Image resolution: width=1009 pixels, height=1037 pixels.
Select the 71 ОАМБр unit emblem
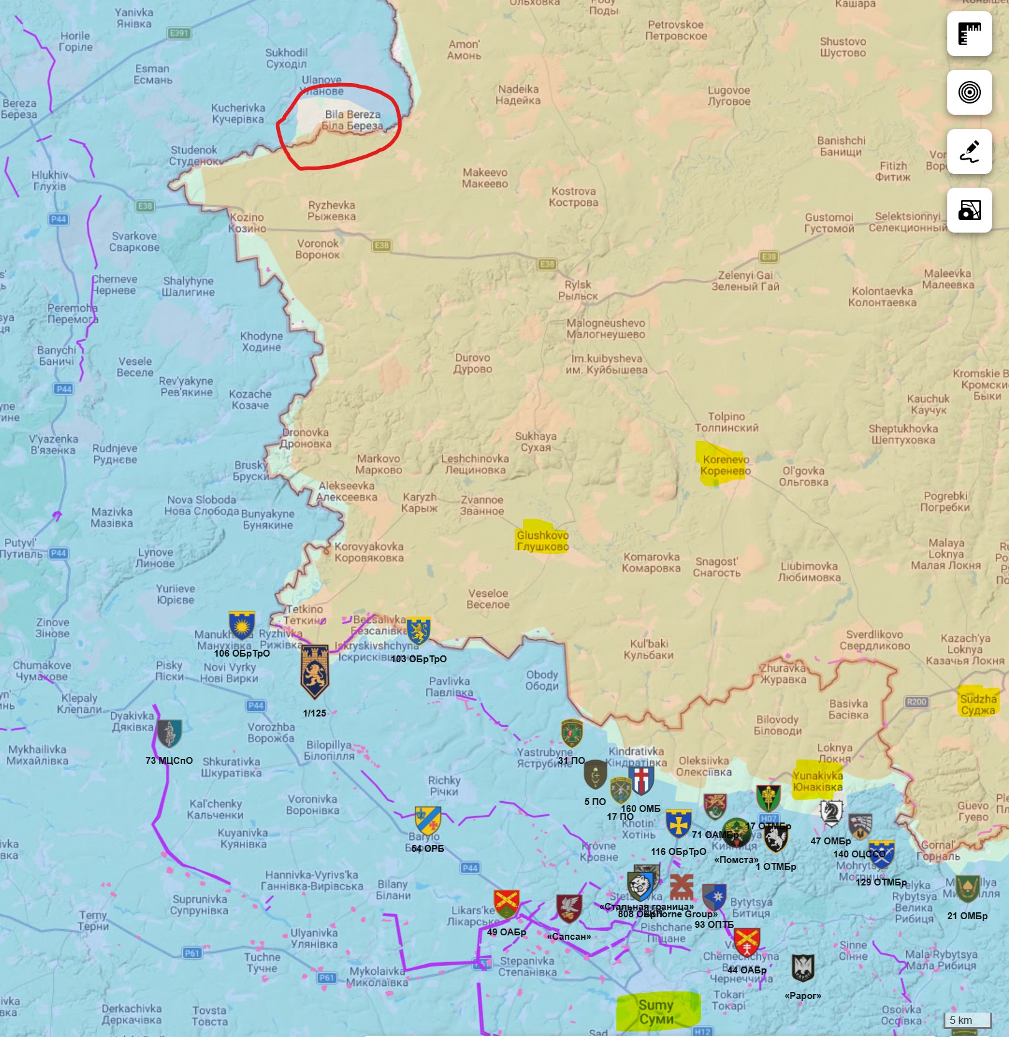click(x=715, y=807)
